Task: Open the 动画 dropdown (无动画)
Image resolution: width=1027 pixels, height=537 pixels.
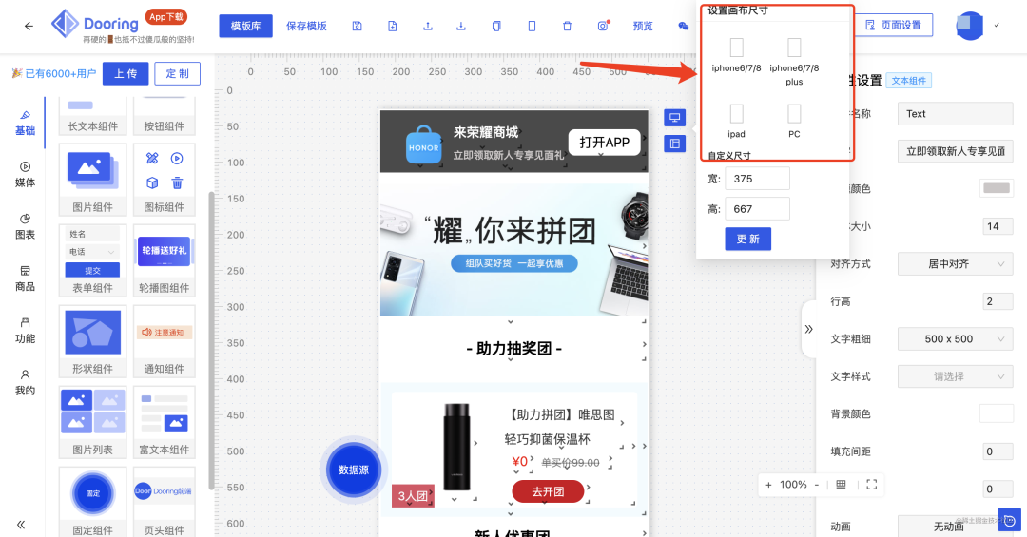Action: click(955, 526)
